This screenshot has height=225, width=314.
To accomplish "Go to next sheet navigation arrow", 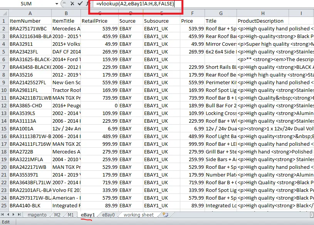I will click(x=13, y=215).
